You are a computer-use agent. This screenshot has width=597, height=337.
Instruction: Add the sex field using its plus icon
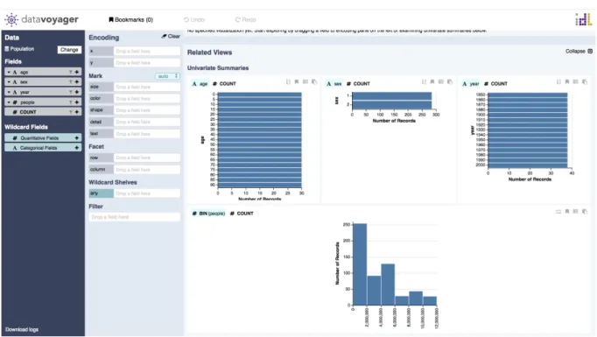[x=77, y=82]
